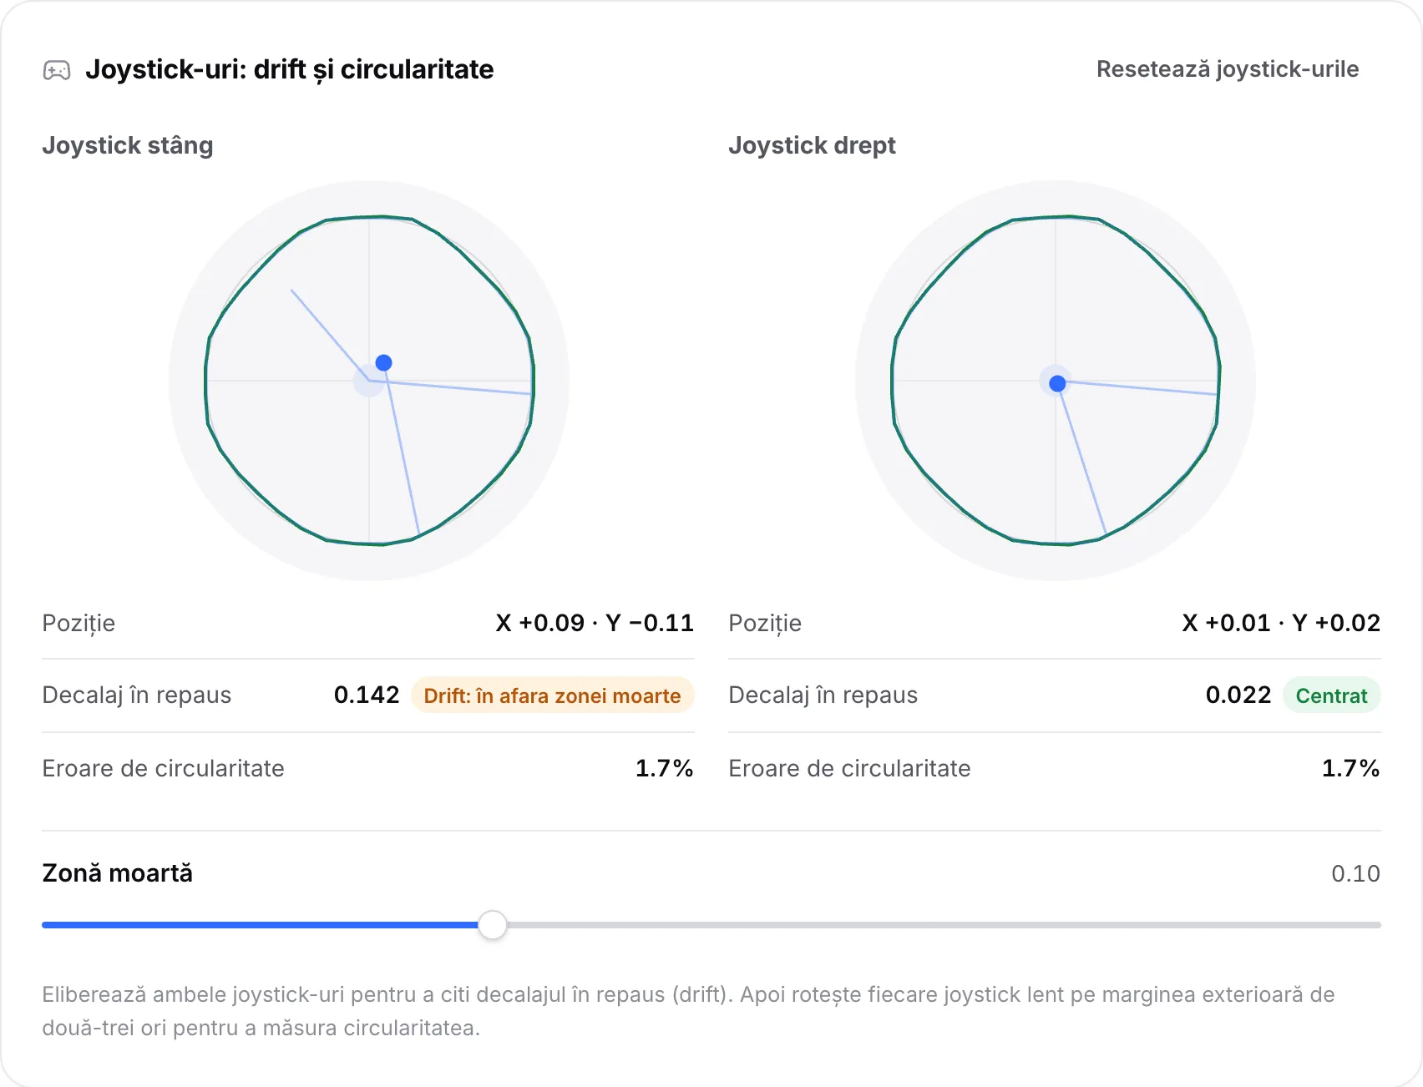
Task: Click the right joystick 'Eroare de circularitate' label
Action: click(849, 768)
